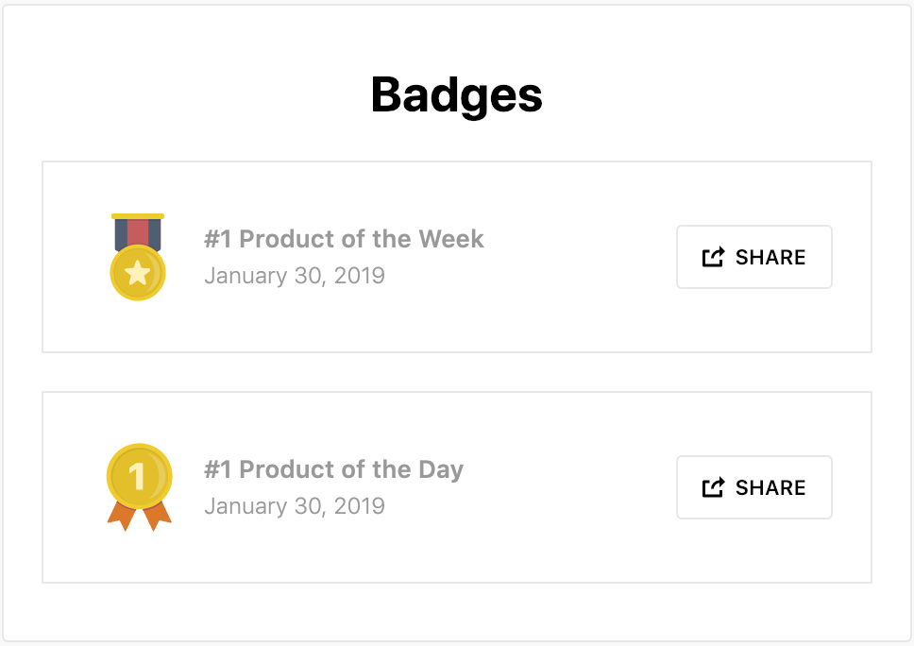Open the "#1 Product of the Day" title
This screenshot has width=914, height=646.
333,469
